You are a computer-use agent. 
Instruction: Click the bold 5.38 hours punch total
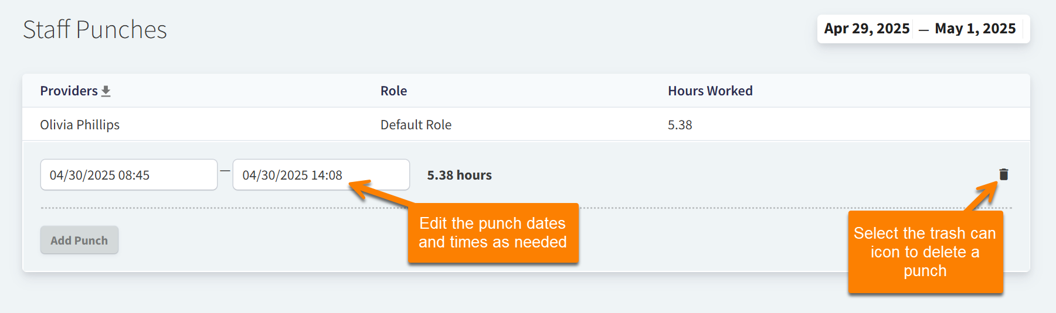point(459,175)
